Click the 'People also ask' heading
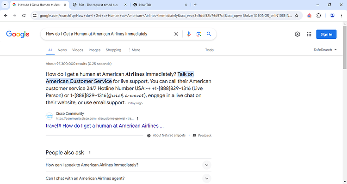 click(65, 153)
